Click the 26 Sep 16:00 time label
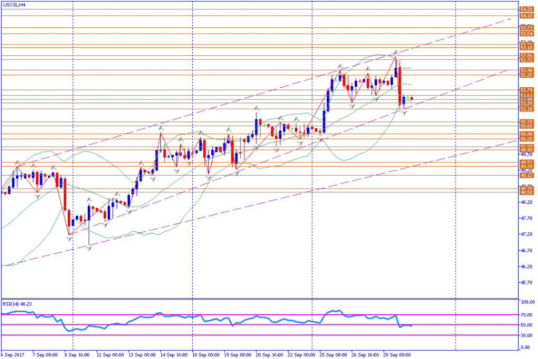This screenshot has height=359, width=538. tap(365, 355)
